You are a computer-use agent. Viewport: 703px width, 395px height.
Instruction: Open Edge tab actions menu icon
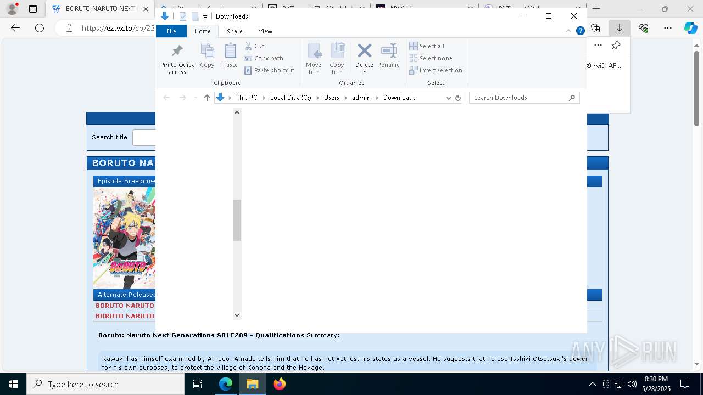pos(33,9)
